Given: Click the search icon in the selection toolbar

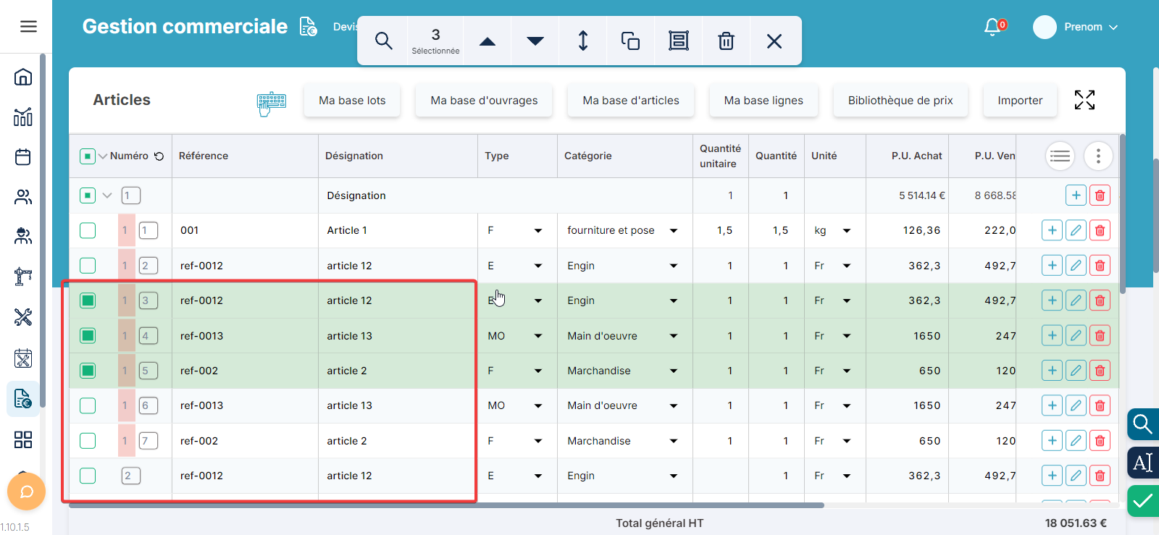Looking at the screenshot, I should (383, 41).
